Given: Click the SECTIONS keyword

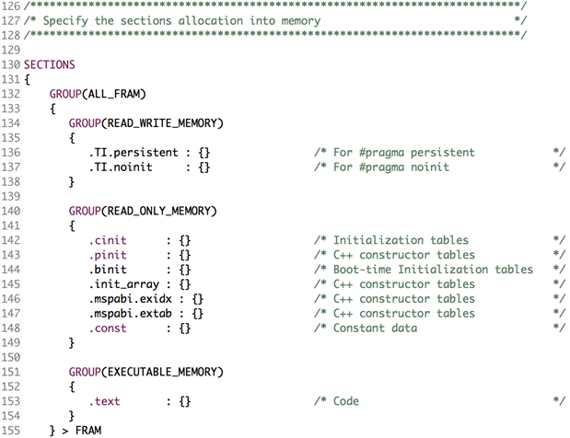Looking at the screenshot, I should tap(50, 65).
